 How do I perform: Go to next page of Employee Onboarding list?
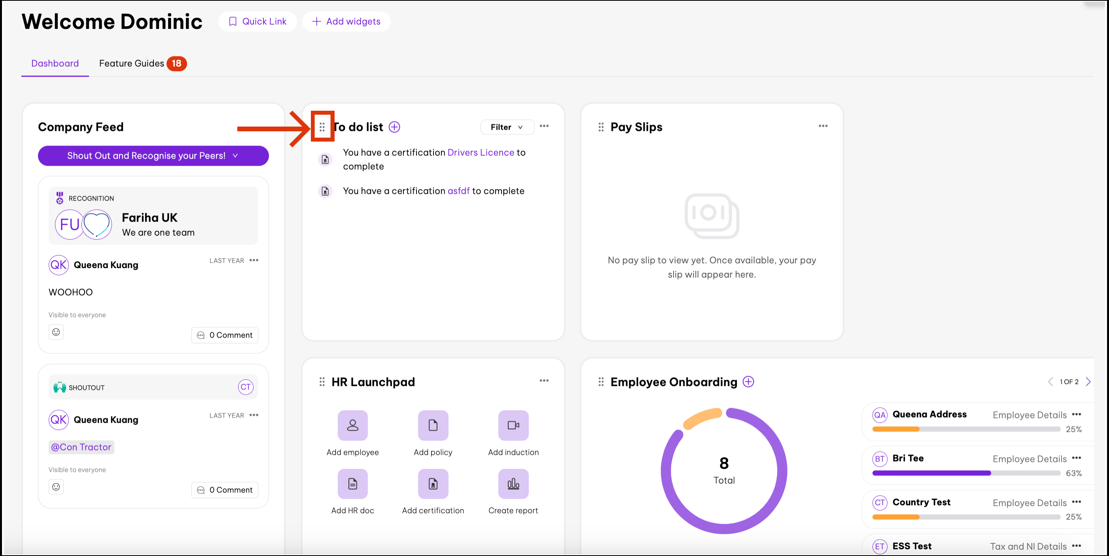[x=1088, y=382]
